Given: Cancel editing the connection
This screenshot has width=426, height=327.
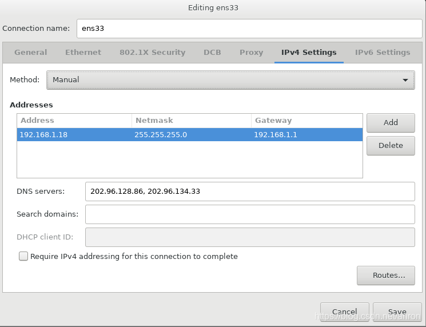Looking at the screenshot, I should [x=344, y=312].
